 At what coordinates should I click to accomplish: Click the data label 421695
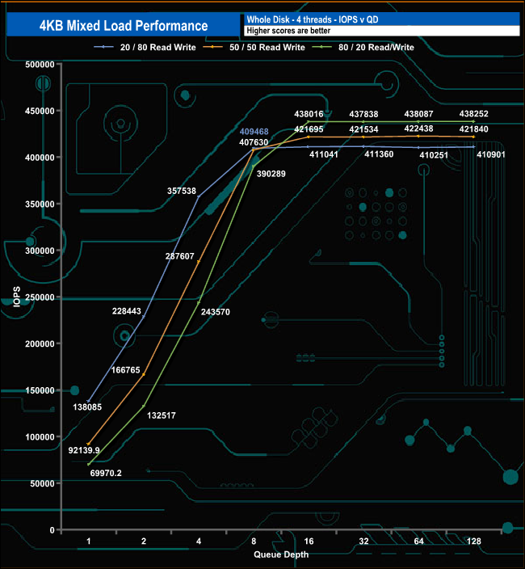[x=309, y=129]
